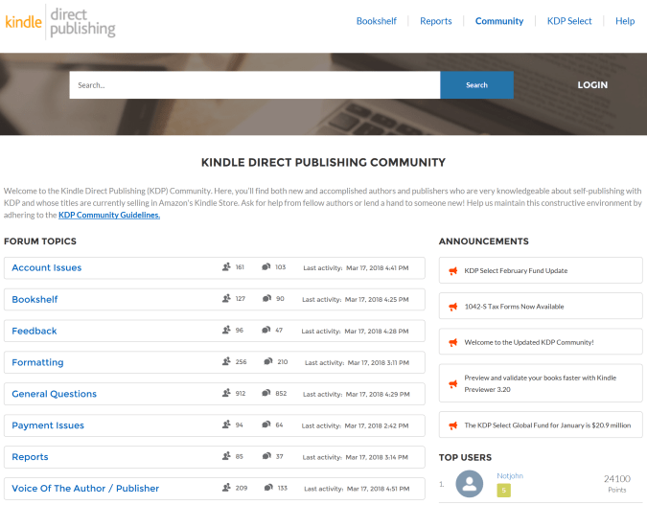Click megaphone icon beside 1042-S Tax Forms announcement

[453, 307]
